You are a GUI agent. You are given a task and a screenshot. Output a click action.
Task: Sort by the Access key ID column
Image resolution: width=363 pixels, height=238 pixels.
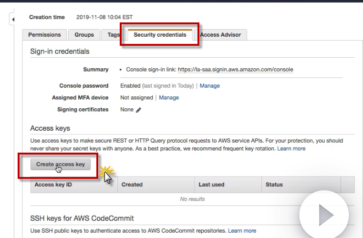pos(53,185)
